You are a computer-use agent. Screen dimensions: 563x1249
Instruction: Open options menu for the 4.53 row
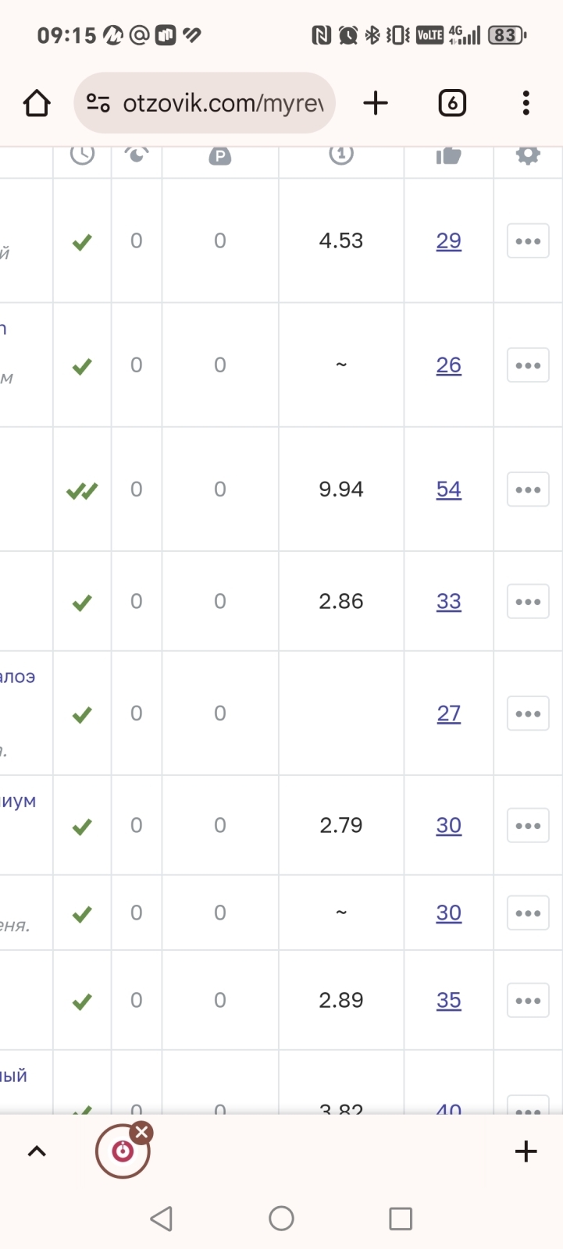528,241
